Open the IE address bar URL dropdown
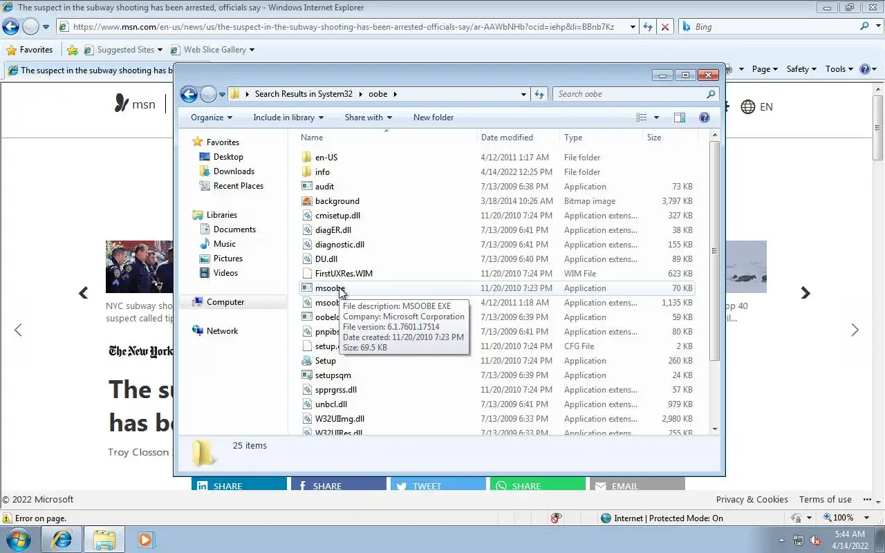 point(633,27)
